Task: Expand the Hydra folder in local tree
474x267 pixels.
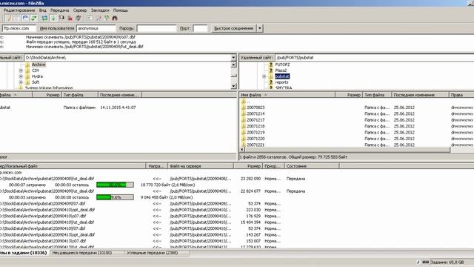Action: (x=21, y=76)
